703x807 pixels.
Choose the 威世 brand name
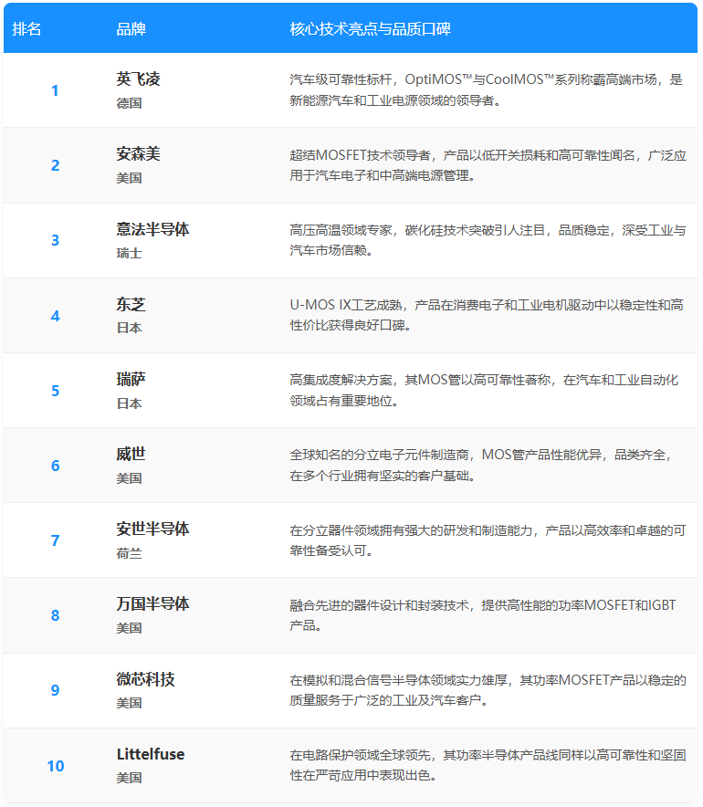tap(131, 454)
